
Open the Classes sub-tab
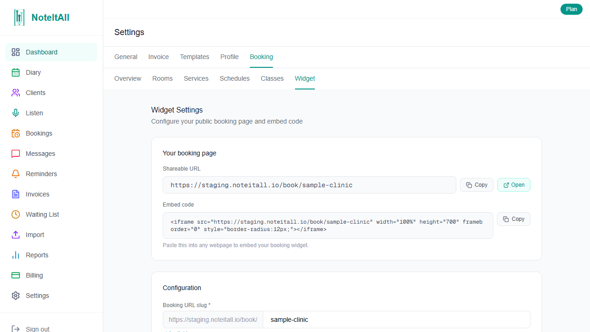click(x=272, y=78)
